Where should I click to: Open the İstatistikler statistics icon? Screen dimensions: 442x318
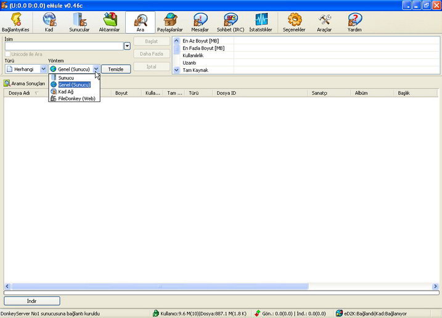tap(261, 20)
